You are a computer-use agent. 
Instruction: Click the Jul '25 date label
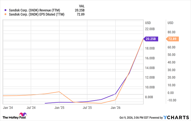(87, 108)
